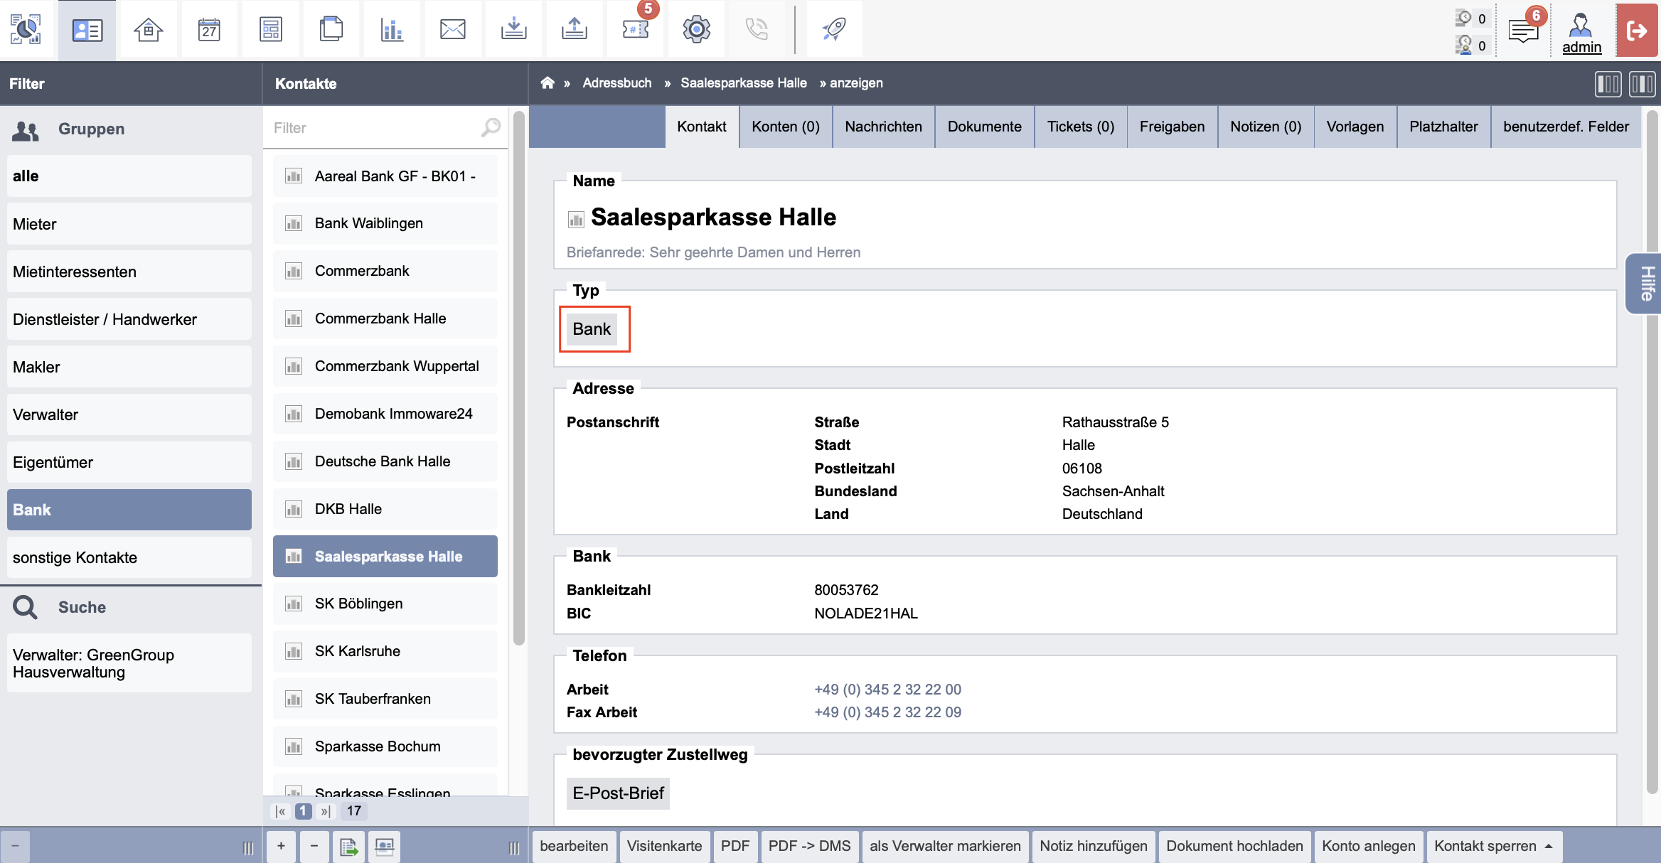Open the admin user link
This screenshot has height=863, width=1661.
point(1581,47)
